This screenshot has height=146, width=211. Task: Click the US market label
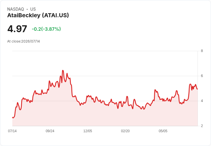coord(33,9)
